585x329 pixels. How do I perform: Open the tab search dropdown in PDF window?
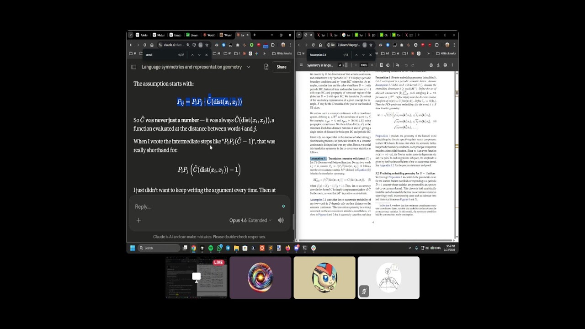click(299, 35)
